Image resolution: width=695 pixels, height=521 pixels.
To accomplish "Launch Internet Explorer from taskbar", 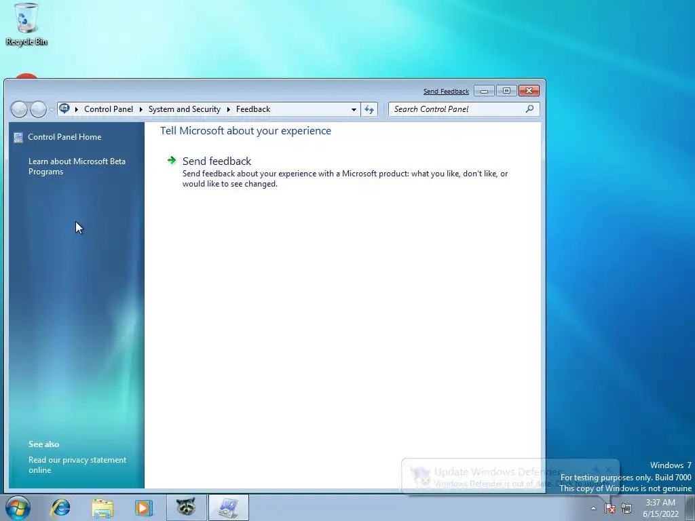I will [60, 507].
